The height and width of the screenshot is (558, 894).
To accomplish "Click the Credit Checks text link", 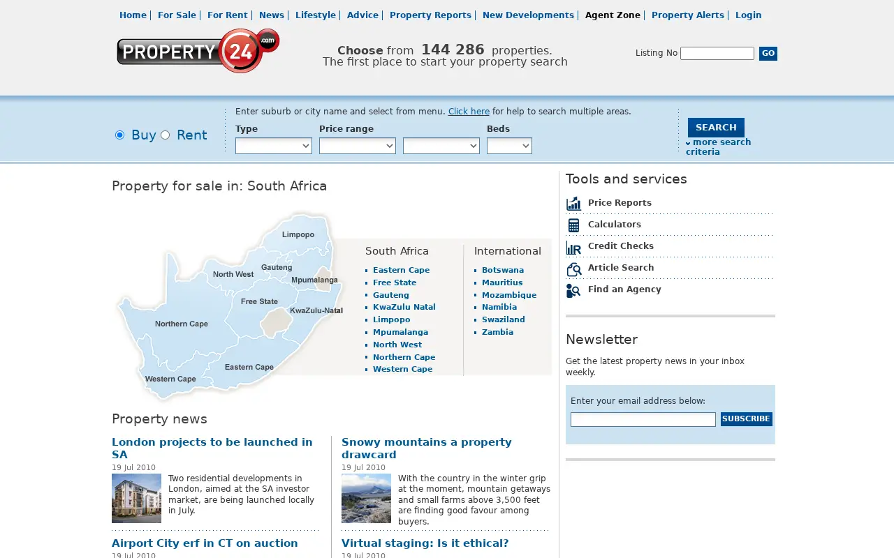I will coord(621,246).
